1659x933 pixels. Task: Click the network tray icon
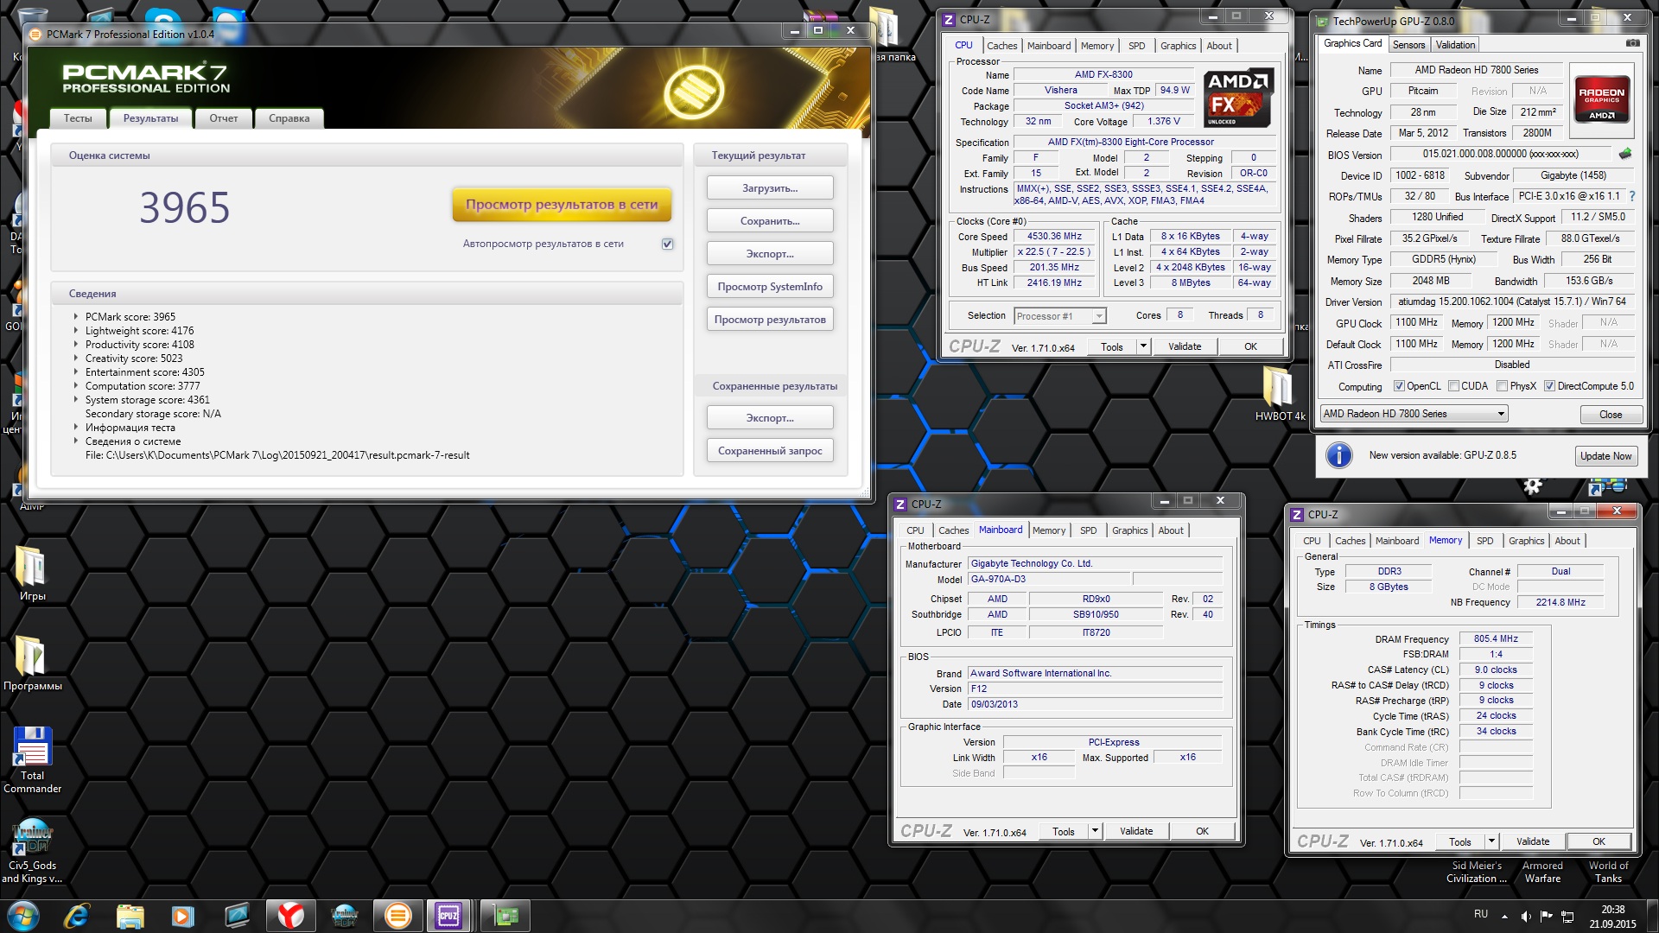1567,916
